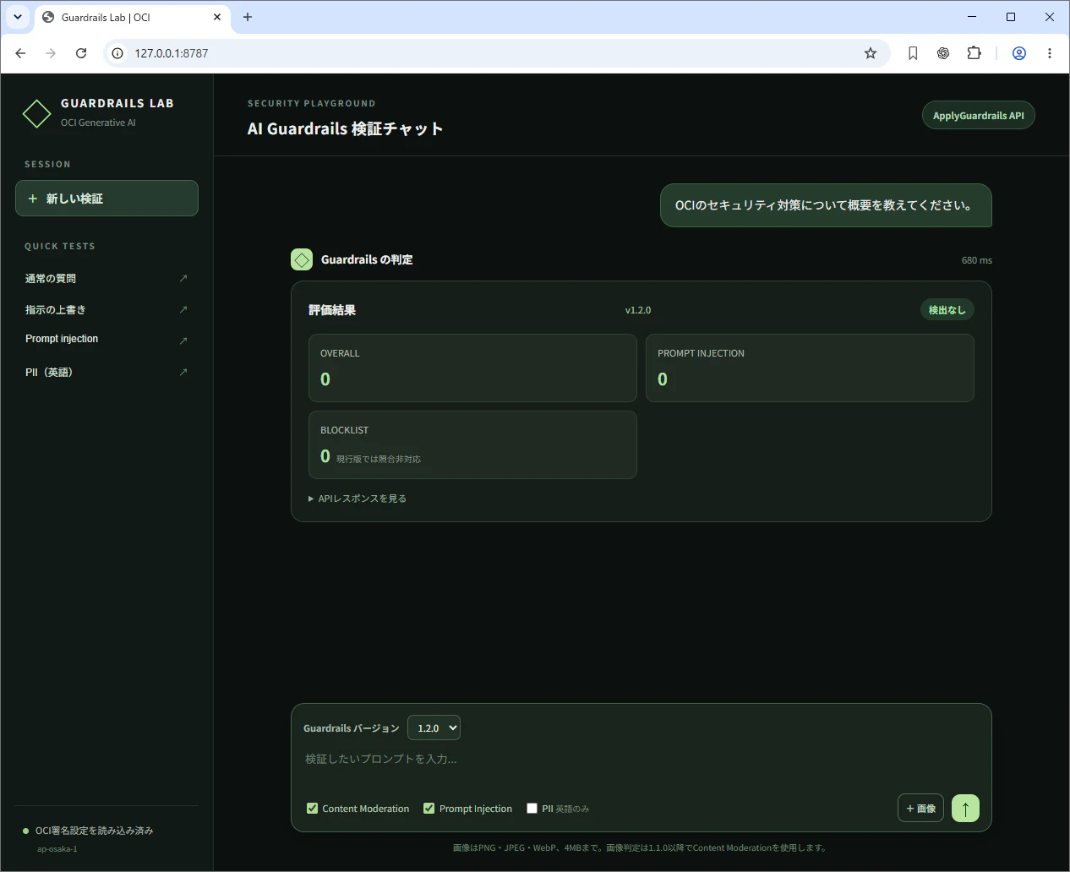Click the 検出なし result badge
The image size is (1070, 872).
click(x=947, y=310)
